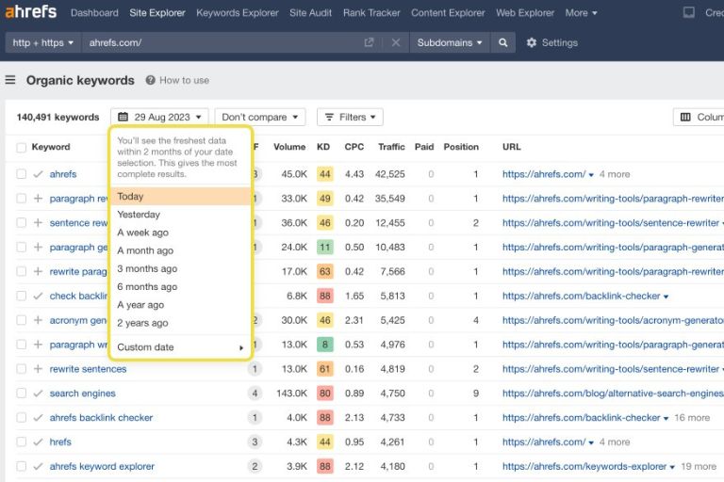Open Keywords Explorer tab
724x482 pixels.
238,13
